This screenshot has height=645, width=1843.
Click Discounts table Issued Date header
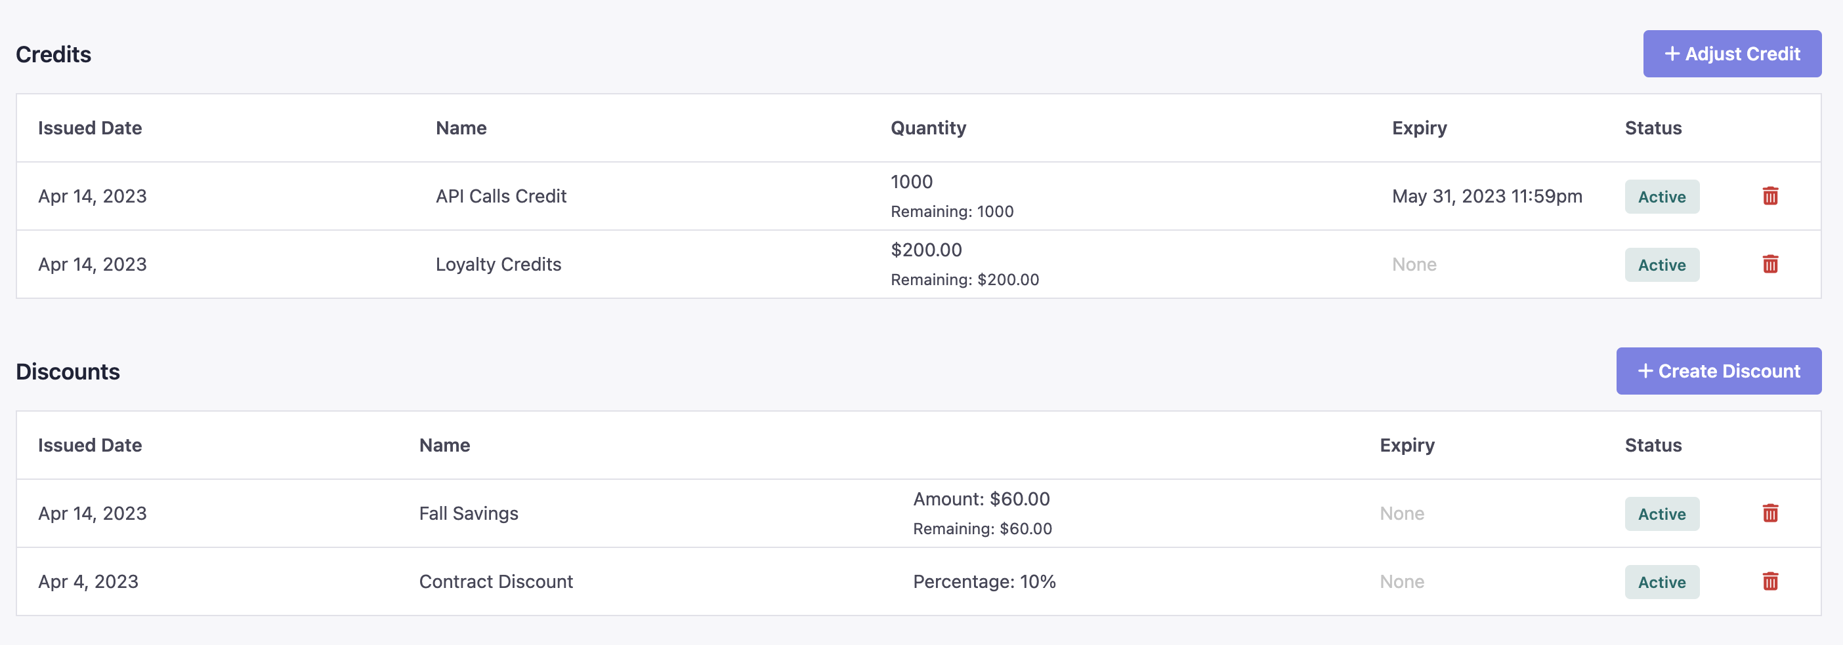(89, 445)
